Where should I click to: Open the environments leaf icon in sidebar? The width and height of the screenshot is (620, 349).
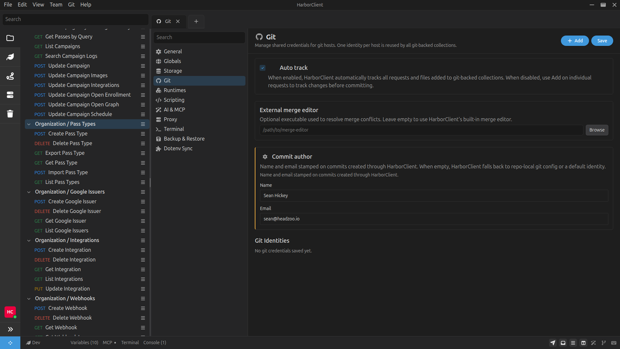[x=10, y=57]
